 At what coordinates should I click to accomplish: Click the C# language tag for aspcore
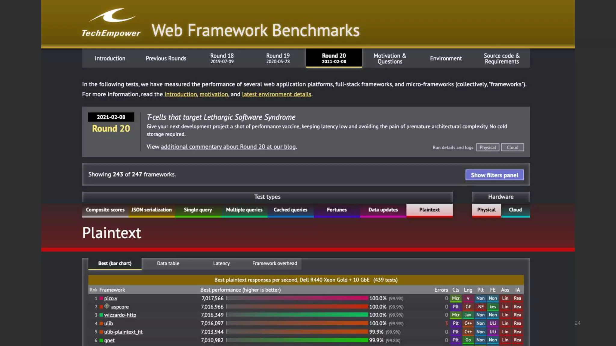coord(468,307)
